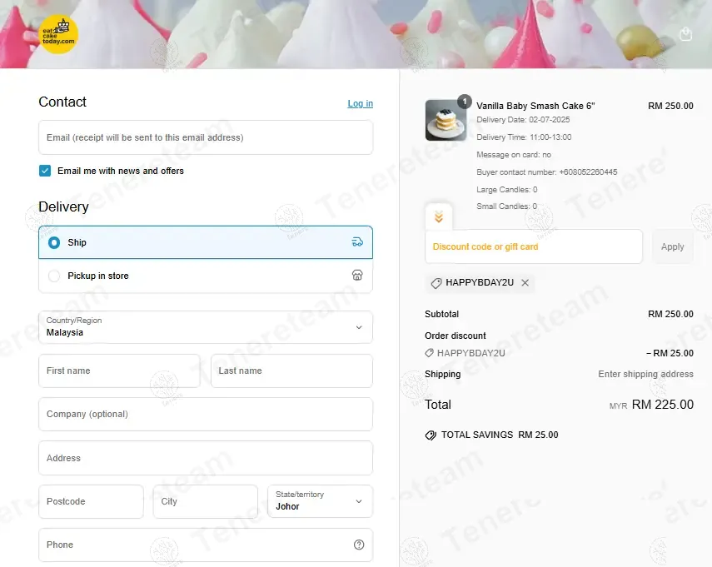
Task: Click the total savings tag icon
Action: click(x=431, y=435)
